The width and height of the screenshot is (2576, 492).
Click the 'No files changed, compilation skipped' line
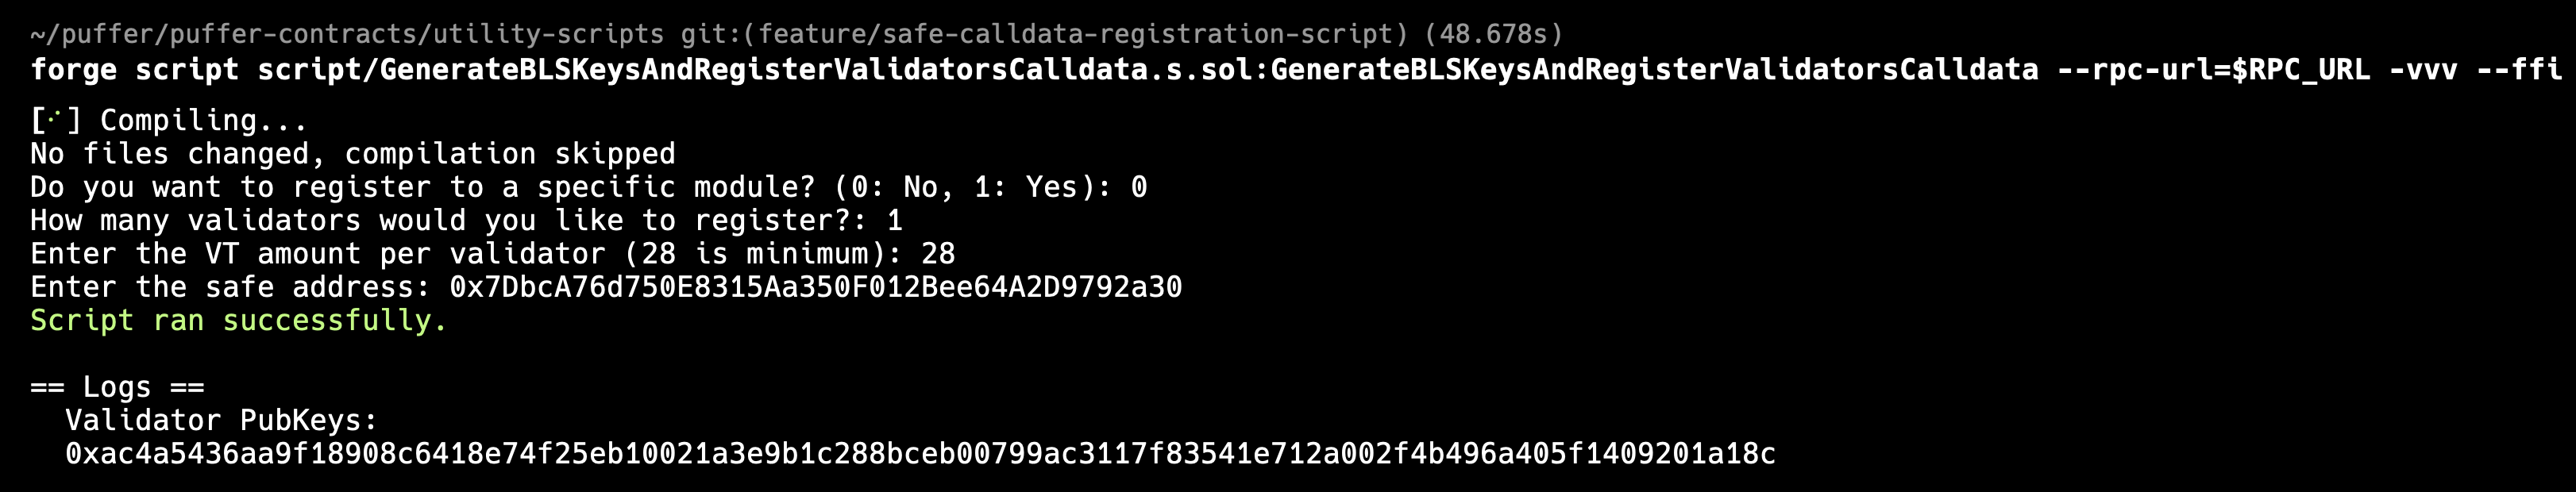352,153
